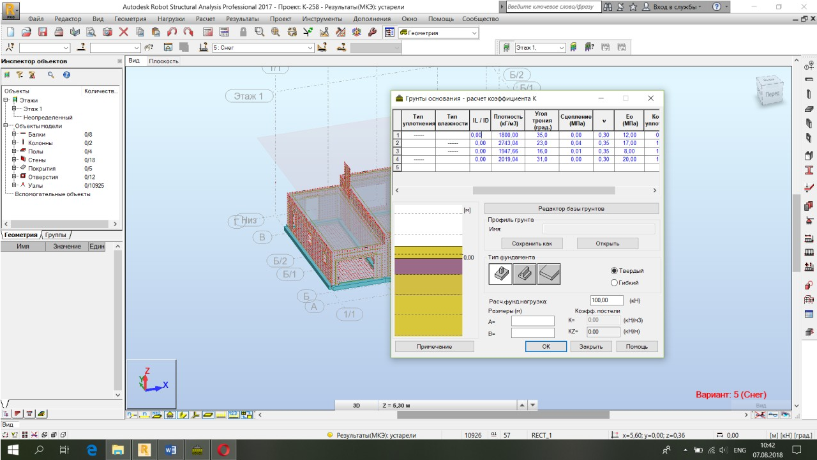This screenshot has width=817, height=460.
Task: Click the Редактор базы грунтов button
Action: coord(571,208)
